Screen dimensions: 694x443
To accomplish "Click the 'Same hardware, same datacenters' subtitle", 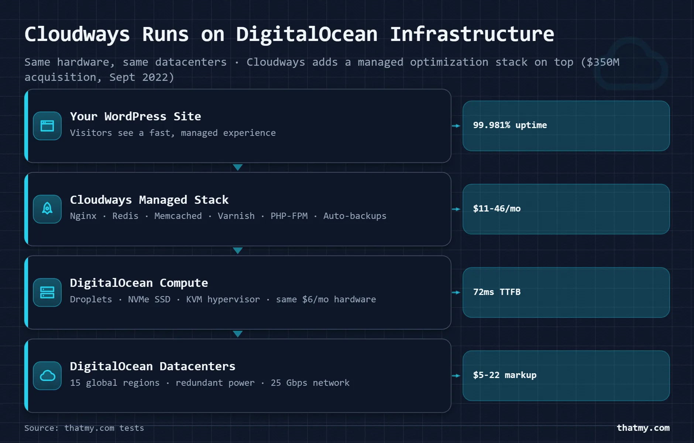I will tap(126, 62).
